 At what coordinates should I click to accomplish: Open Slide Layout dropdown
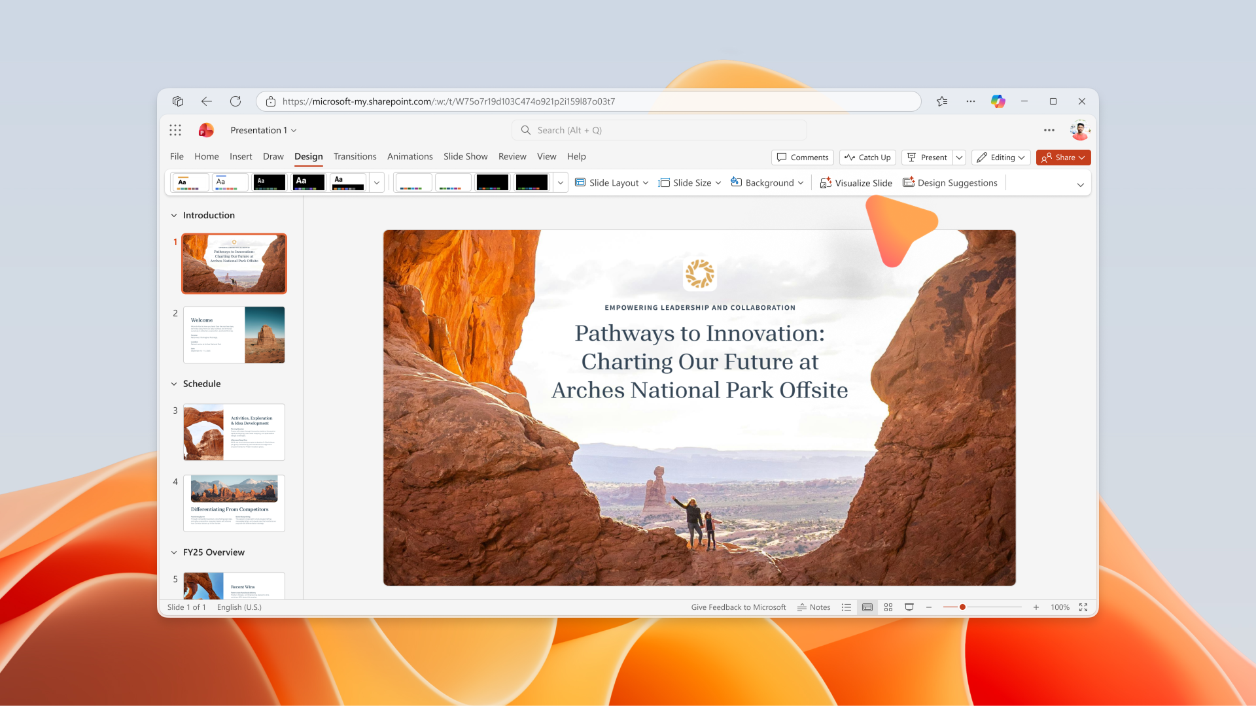(x=612, y=182)
